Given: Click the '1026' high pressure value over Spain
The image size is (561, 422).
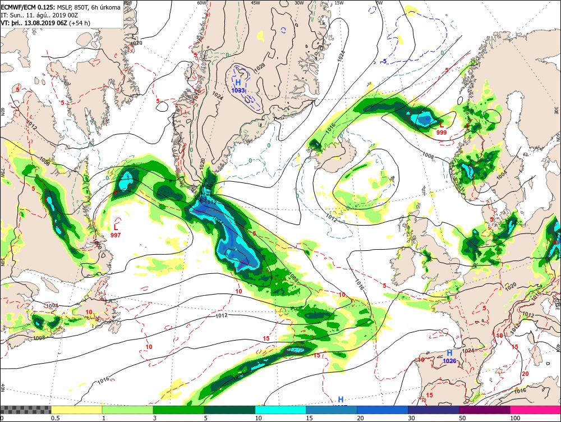Looking at the screenshot, I should coord(450,361).
